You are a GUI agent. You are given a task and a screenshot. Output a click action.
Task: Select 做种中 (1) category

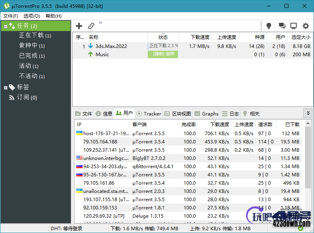coord(32,46)
